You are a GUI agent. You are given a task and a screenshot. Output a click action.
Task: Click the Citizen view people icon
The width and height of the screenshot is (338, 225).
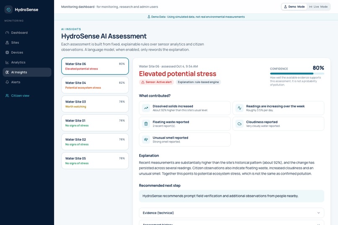[7, 96]
